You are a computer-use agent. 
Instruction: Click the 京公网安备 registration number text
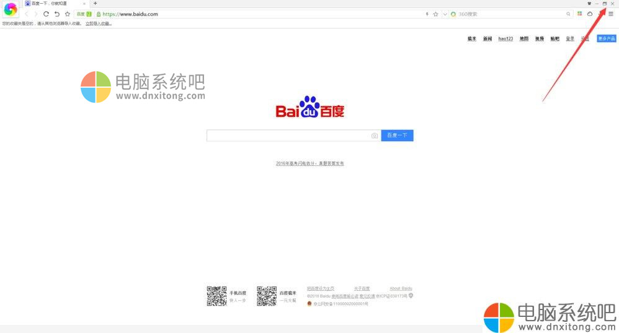341,304
